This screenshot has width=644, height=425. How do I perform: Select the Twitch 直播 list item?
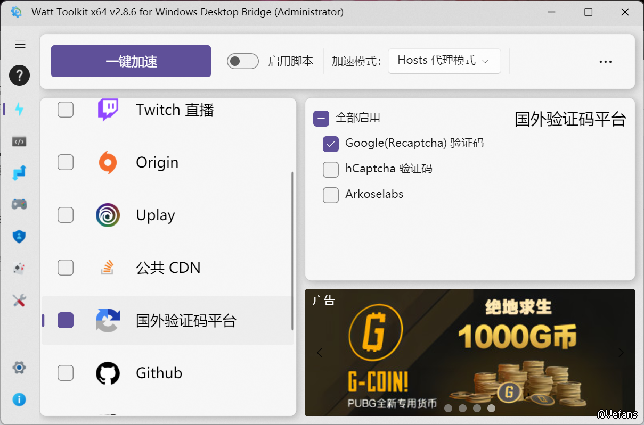coord(167,110)
